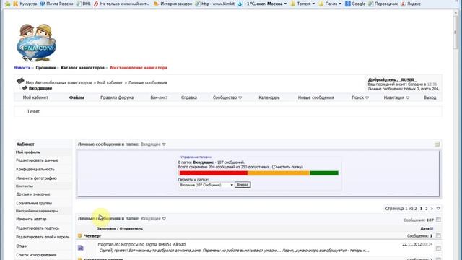Open Справка in the navbar
The image size is (462, 260).
(x=189, y=97)
